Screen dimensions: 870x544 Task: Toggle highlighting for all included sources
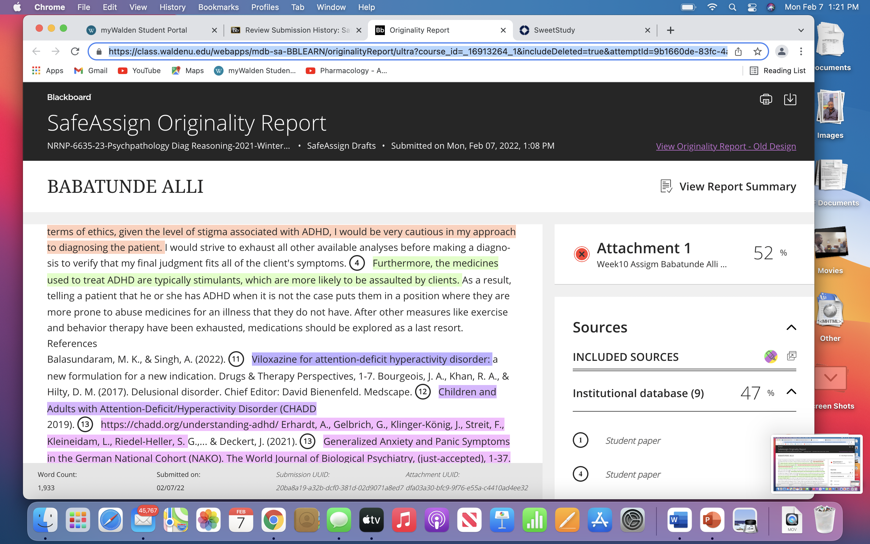[x=770, y=357]
